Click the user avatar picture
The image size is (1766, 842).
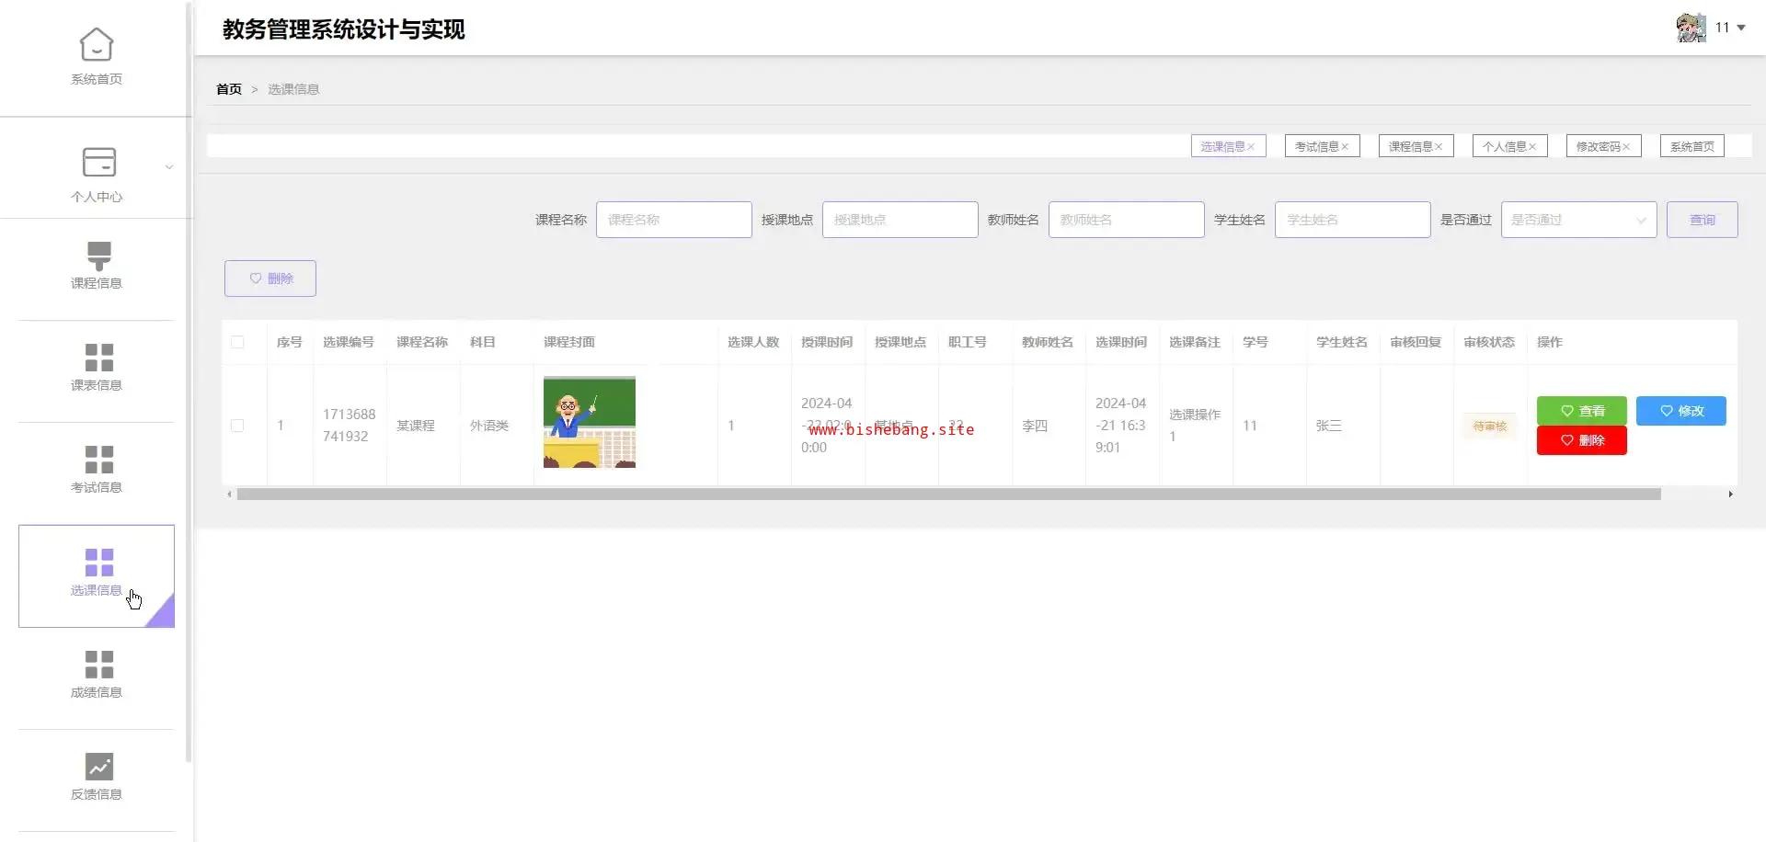coord(1691,28)
